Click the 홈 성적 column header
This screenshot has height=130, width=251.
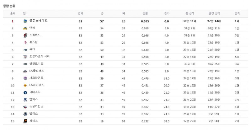[x=190, y=13]
